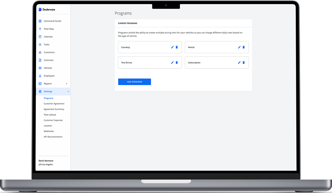Click the Courtesy program name
Screen dimensions: 332x193
[126, 47]
